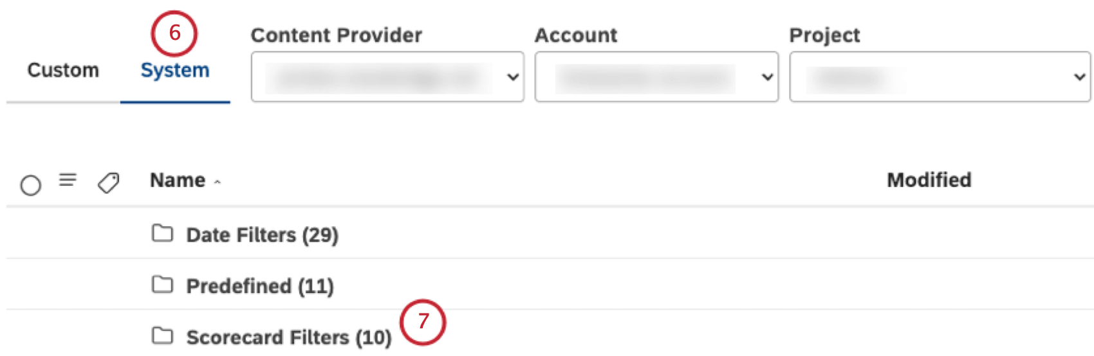The height and width of the screenshot is (356, 1094).
Task: Click the labels tag icon in header
Action: tap(109, 182)
